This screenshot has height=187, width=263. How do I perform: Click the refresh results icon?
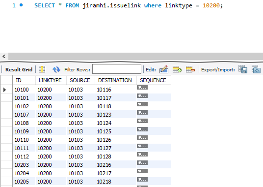click(x=56, y=69)
